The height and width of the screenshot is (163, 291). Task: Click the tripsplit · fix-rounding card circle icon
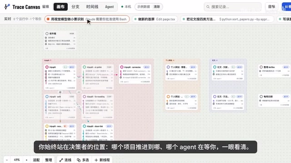[x=85, y=96]
